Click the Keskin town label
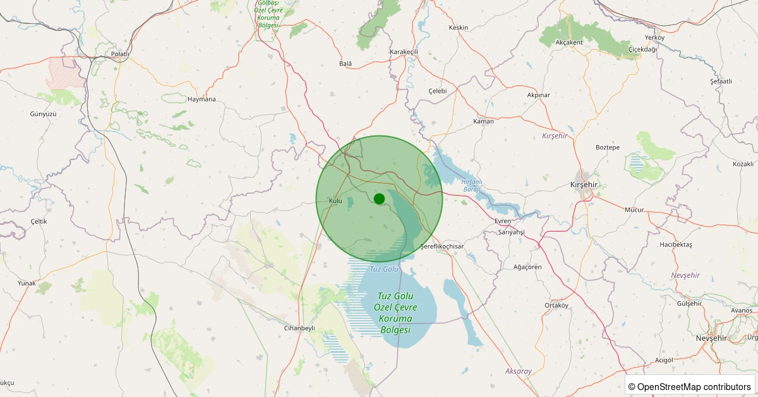The height and width of the screenshot is (397, 758). coord(458,28)
